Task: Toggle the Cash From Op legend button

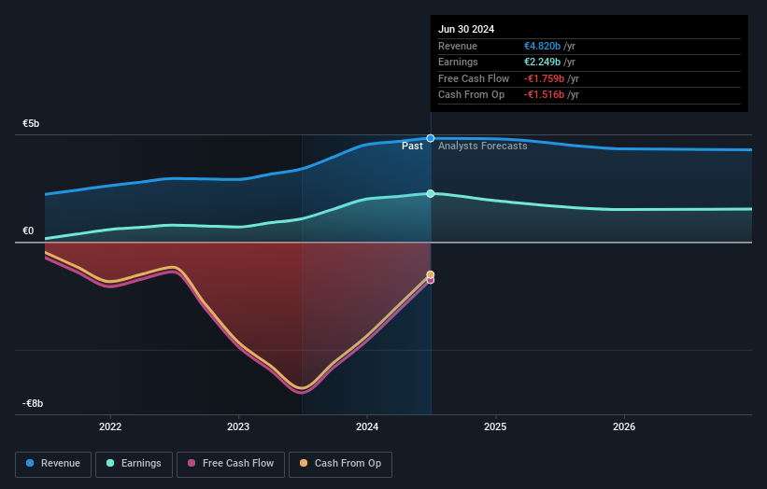Action: (340, 464)
